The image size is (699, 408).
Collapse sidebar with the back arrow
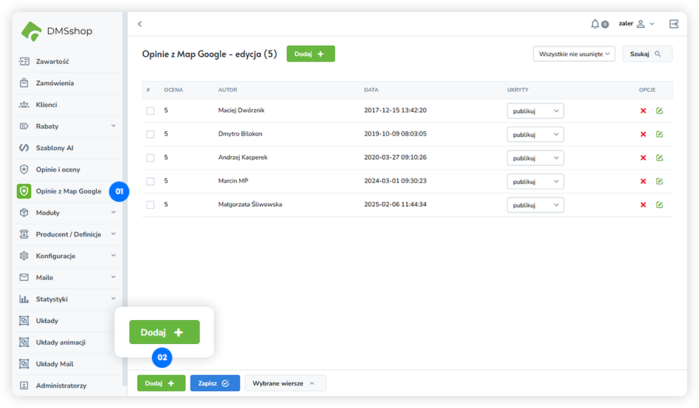139,24
